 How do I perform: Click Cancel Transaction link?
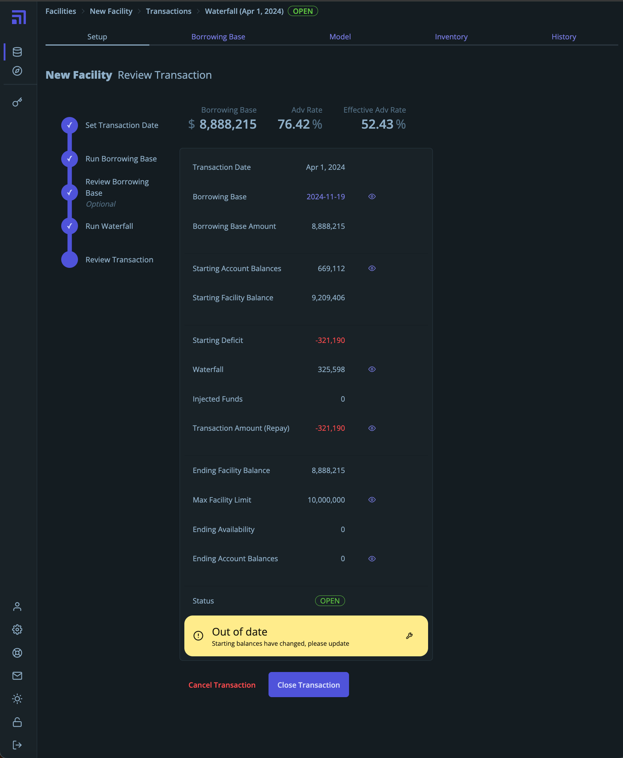coord(222,685)
